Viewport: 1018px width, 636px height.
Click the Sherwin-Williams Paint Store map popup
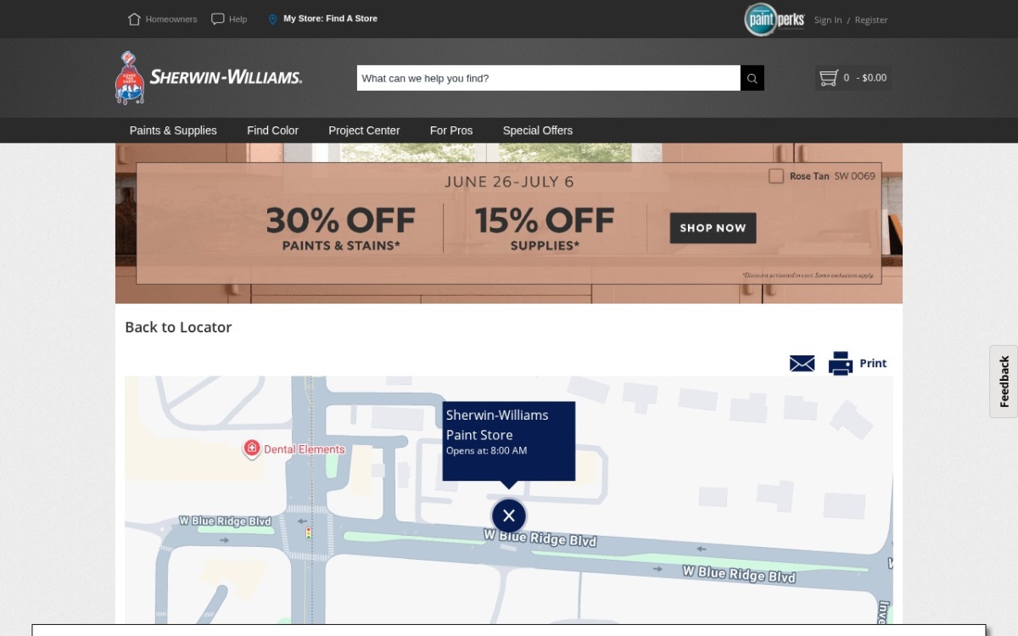click(509, 441)
